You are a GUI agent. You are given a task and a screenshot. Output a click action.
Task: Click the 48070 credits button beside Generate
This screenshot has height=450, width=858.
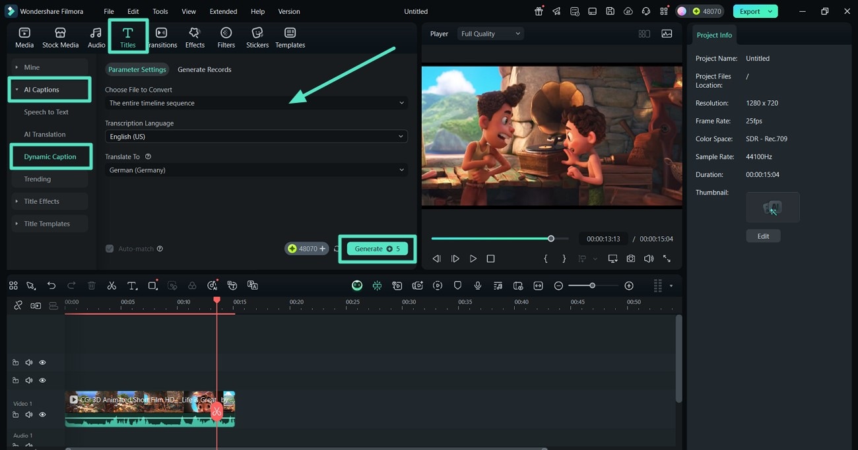307,249
